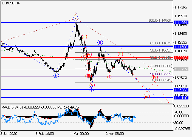
Task: Click the red wave '2' label at top
Action: 76,14
